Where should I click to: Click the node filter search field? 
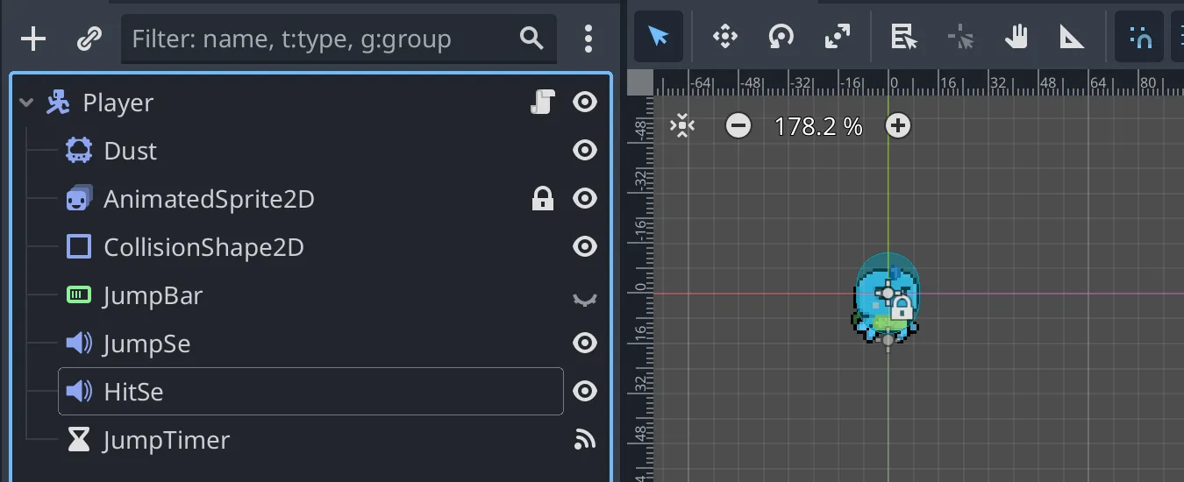[320, 39]
